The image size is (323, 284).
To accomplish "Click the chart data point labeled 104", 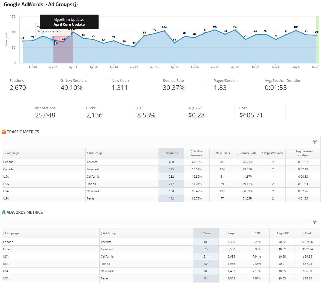I will coord(164,31).
